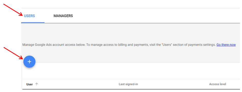Sort table by Access level column

(218, 84)
